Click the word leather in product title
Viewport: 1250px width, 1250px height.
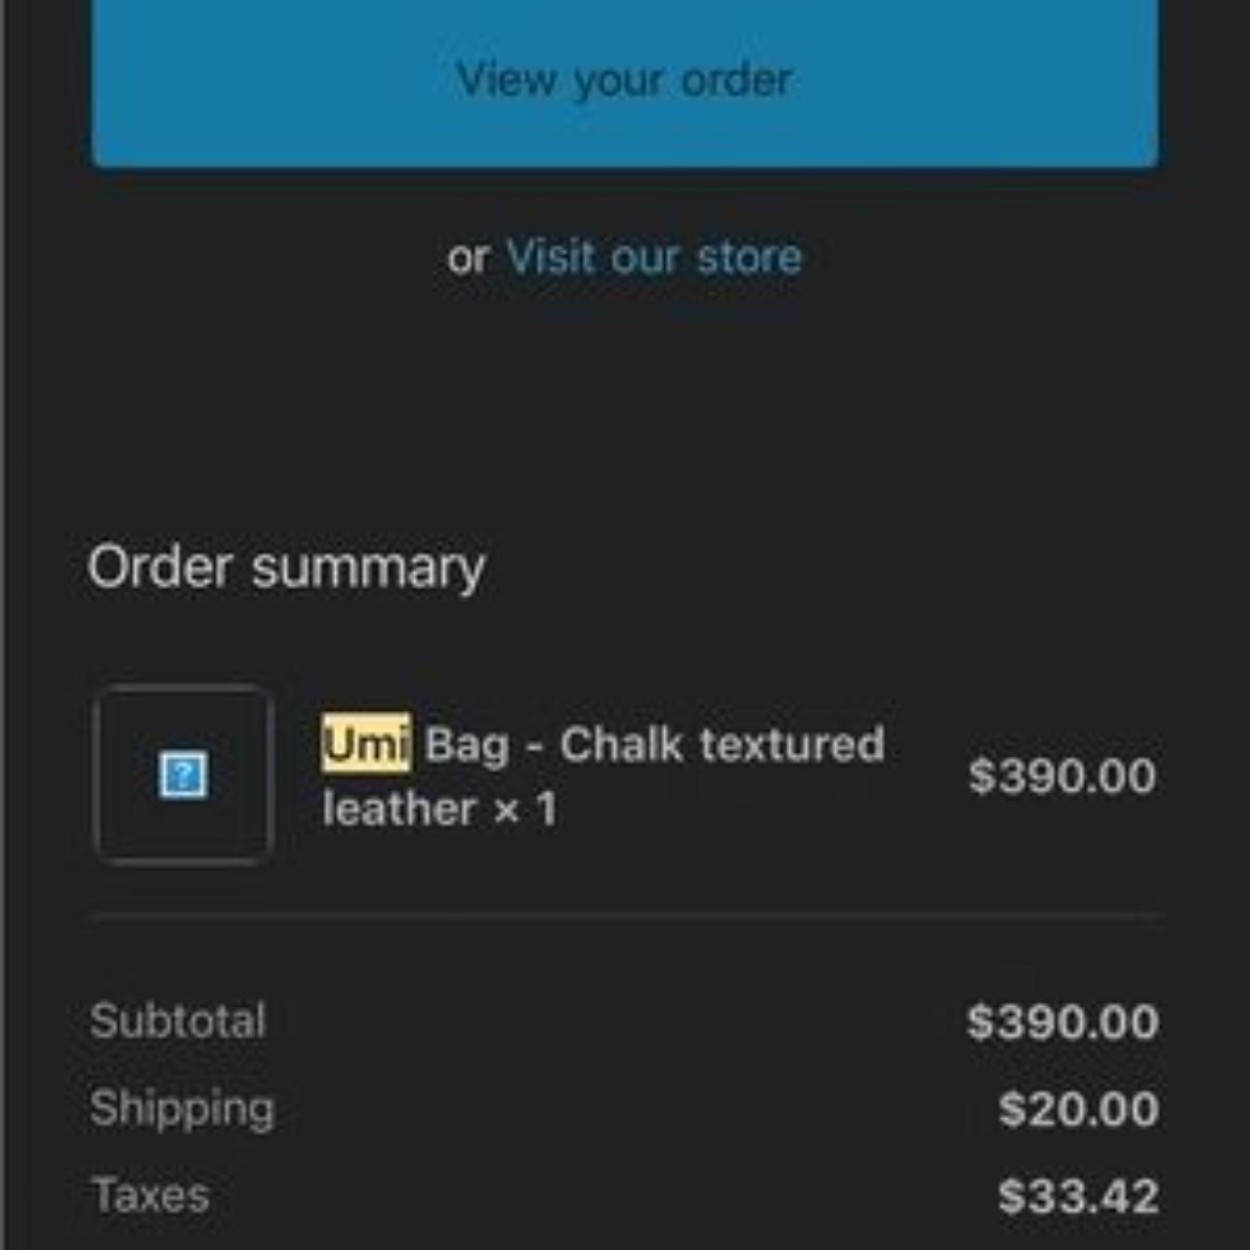(x=398, y=809)
